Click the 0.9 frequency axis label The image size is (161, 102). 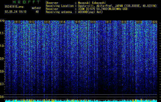[x=2, y=59]
